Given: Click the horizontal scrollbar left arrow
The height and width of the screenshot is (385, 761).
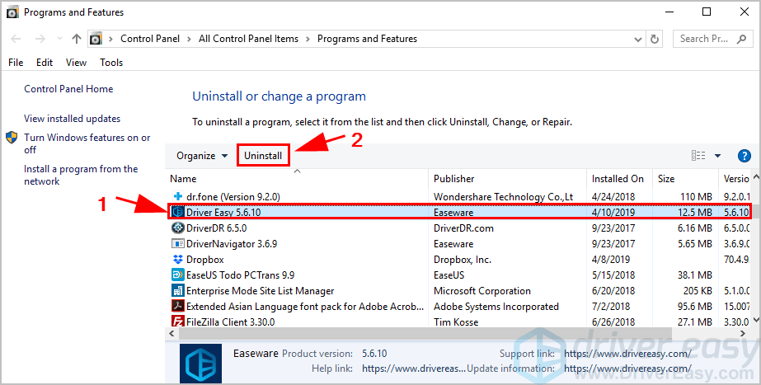Looking at the screenshot, I should pos(171,334).
